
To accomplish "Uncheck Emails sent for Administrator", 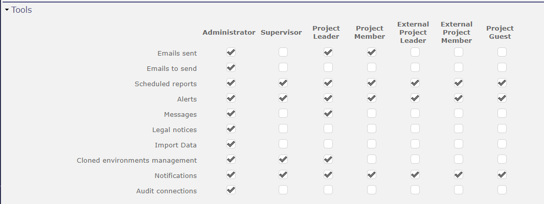I will (231, 53).
